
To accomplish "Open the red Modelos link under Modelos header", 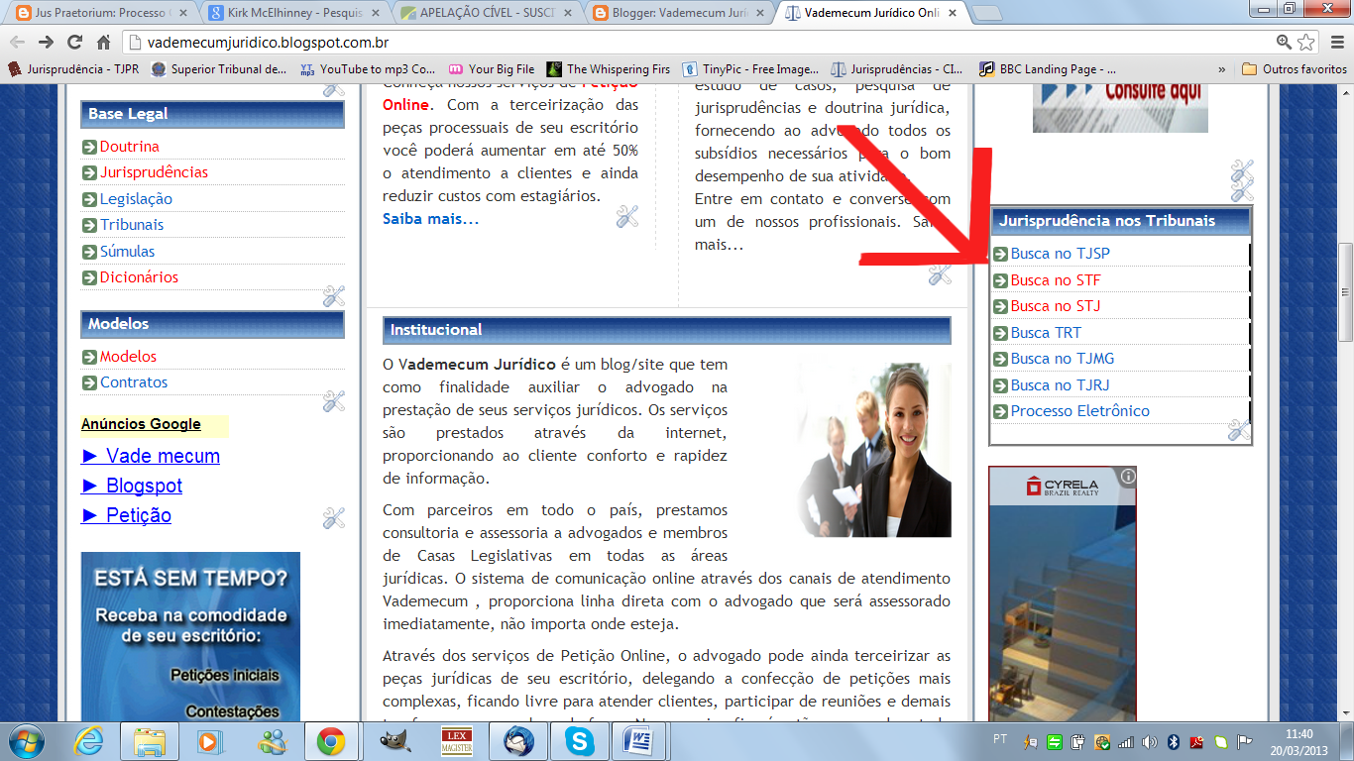I will (x=128, y=357).
